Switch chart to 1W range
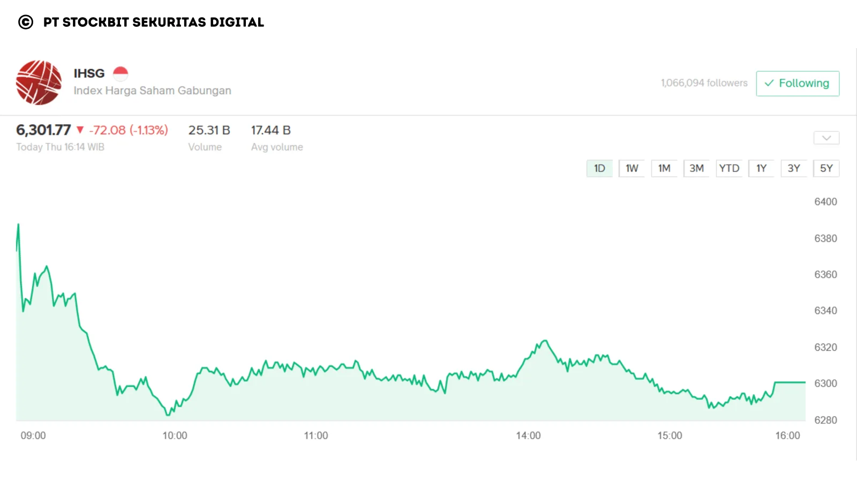857x482 pixels. point(632,168)
